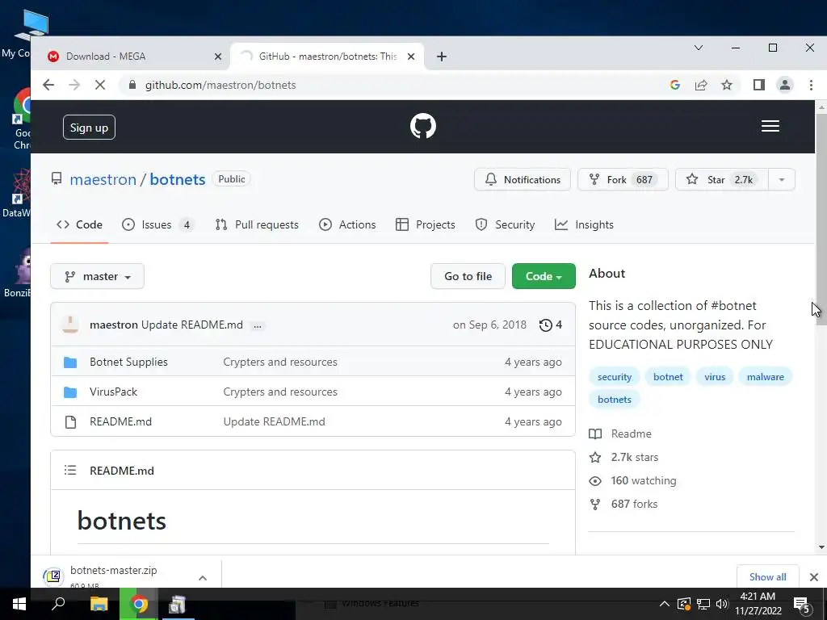Close the downloads bar
This screenshot has width=827, height=620.
814,576
